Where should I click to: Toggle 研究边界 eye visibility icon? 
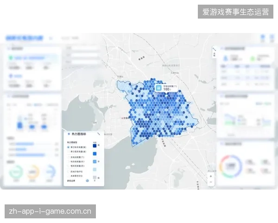(x=88, y=181)
